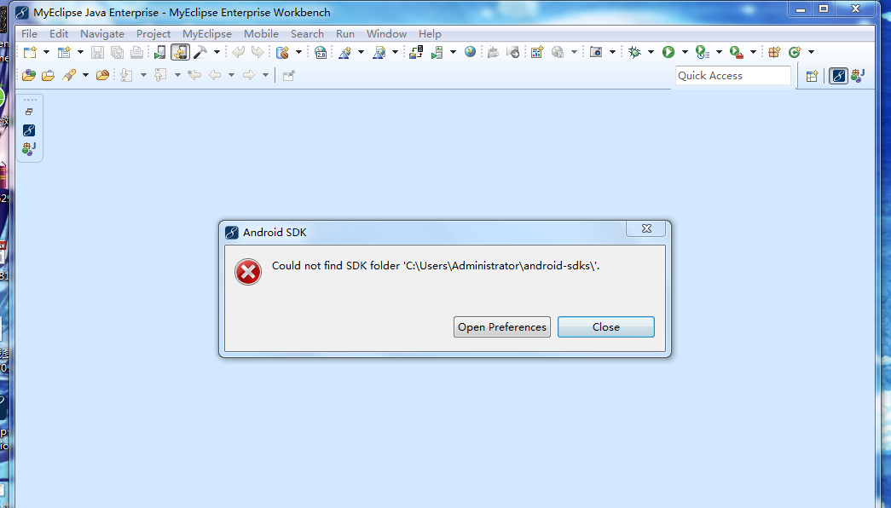891x508 pixels.
Task: Click the new report chart icon
Action: 537,52
